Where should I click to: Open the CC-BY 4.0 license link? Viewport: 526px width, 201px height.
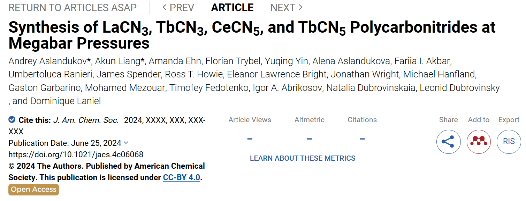pyautogui.click(x=181, y=177)
